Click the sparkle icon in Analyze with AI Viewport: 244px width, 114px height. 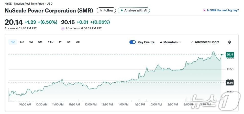(x=122, y=10)
